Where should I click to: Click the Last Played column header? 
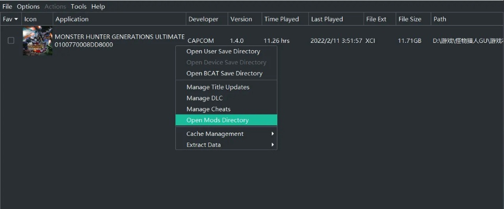pos(327,19)
